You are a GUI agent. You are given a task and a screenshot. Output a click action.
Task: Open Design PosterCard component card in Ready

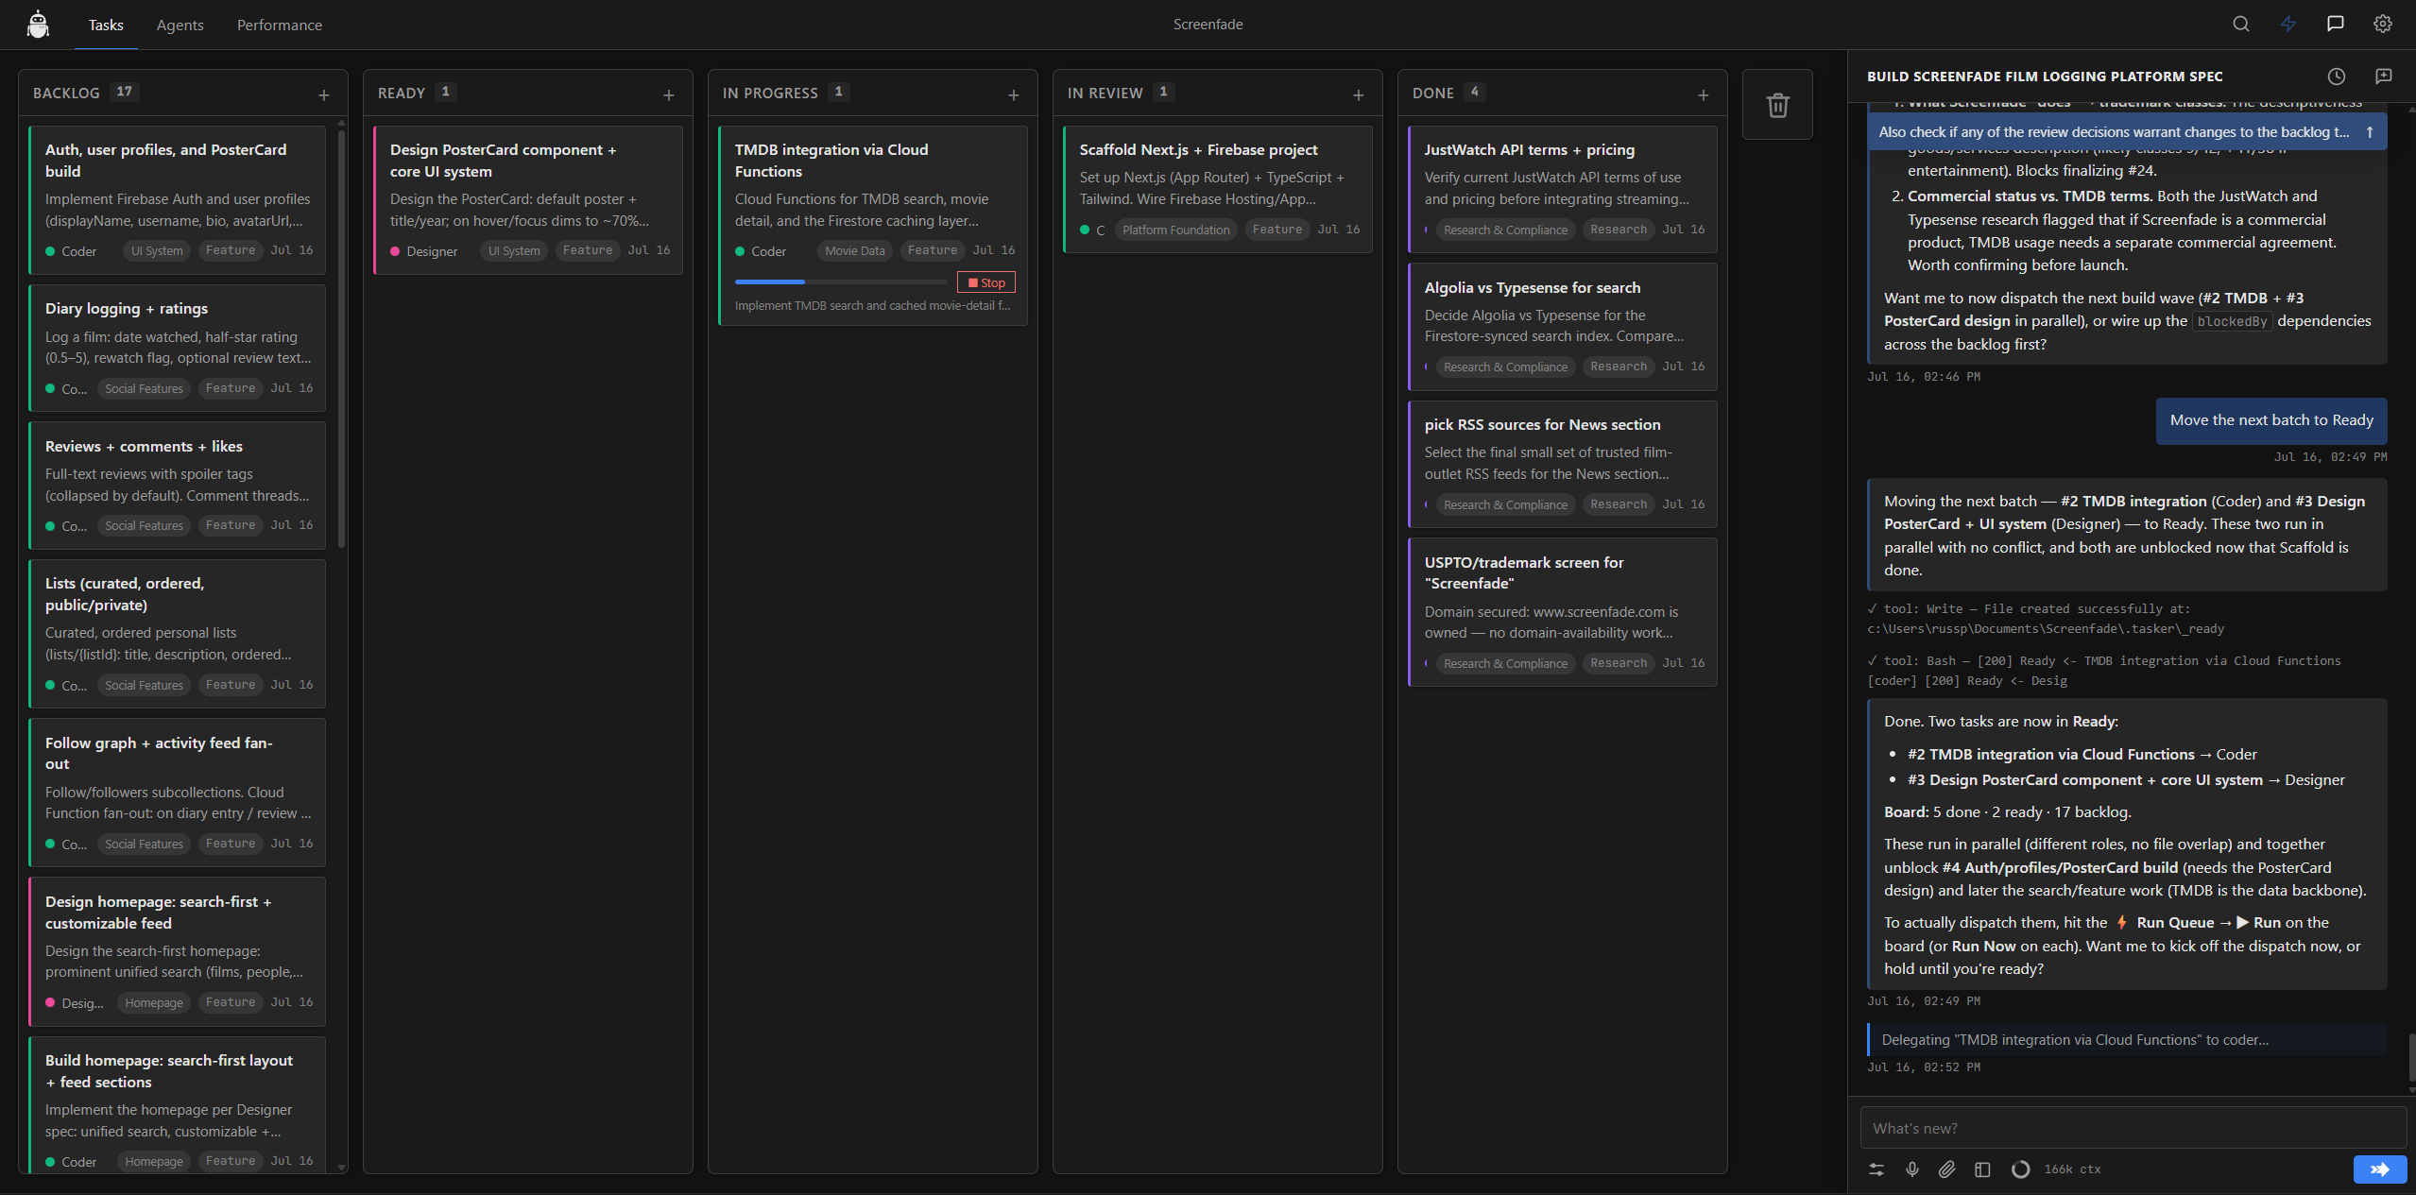pyautogui.click(x=528, y=199)
